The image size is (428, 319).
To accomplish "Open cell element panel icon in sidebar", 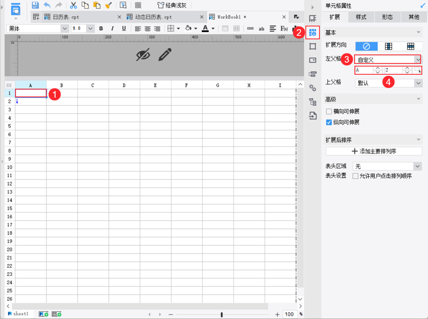I will tap(312, 19).
